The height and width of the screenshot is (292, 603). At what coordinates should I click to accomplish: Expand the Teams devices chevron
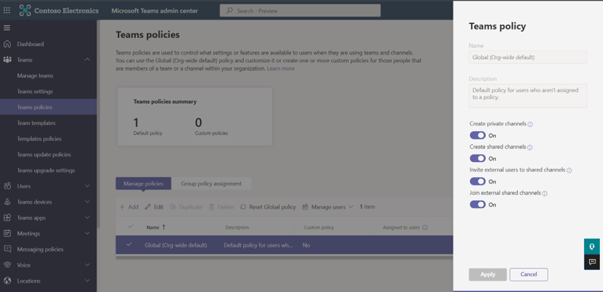87,202
